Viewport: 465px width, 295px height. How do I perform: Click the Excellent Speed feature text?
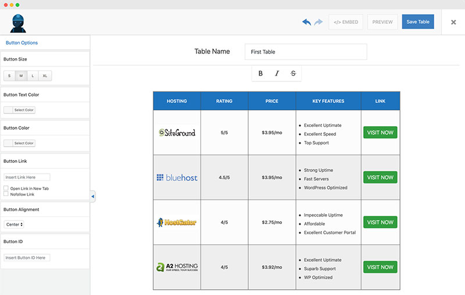(320, 134)
